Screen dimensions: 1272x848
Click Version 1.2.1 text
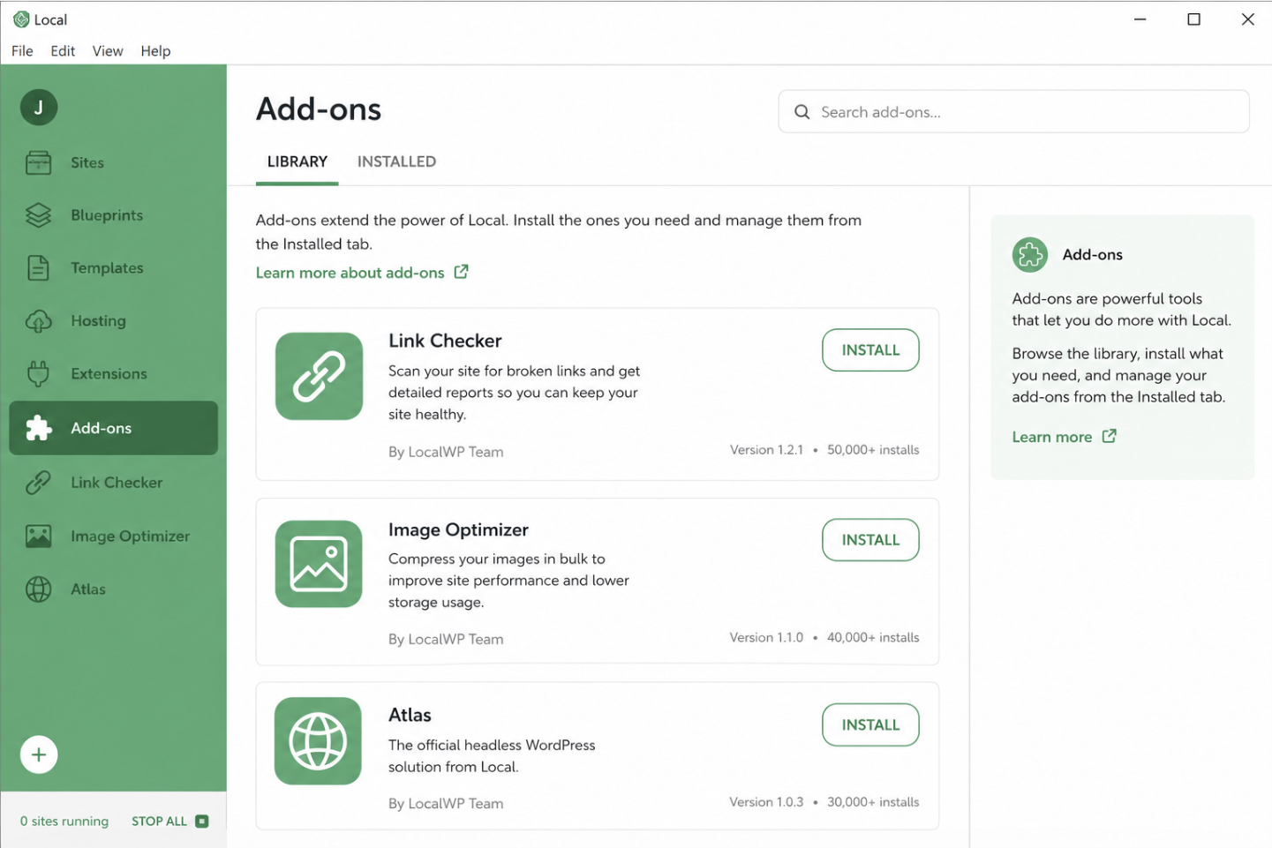(766, 450)
